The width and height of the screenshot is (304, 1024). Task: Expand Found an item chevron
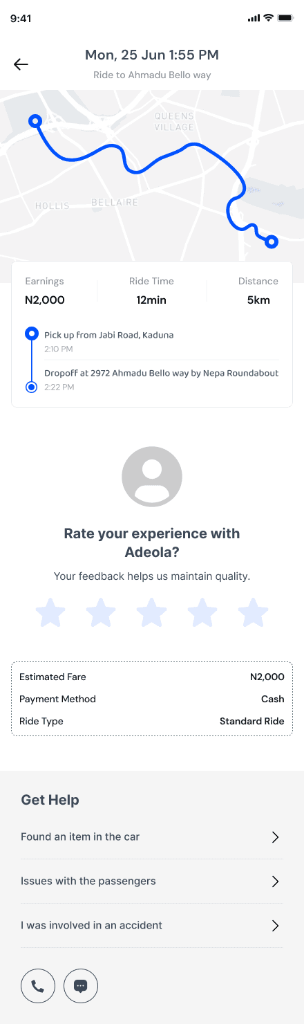click(275, 837)
